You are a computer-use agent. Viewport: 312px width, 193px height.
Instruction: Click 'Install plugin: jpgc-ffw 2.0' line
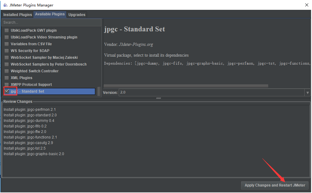click(25, 132)
